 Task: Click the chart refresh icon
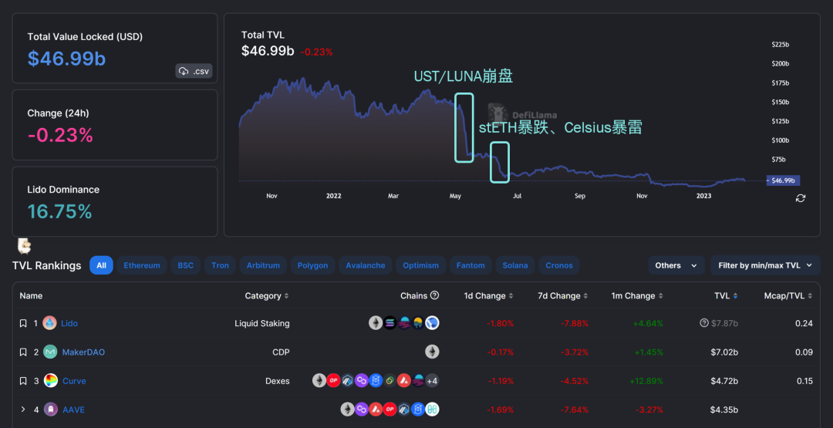tap(801, 198)
